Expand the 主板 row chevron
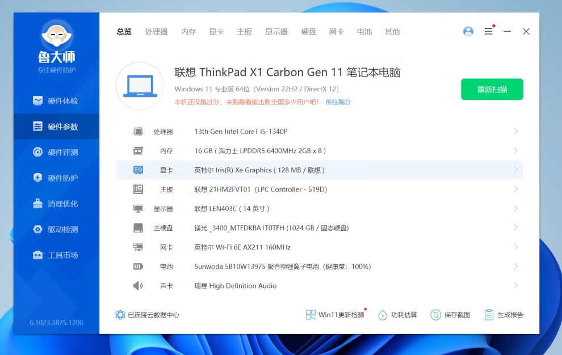This screenshot has width=562, height=355. coord(516,189)
